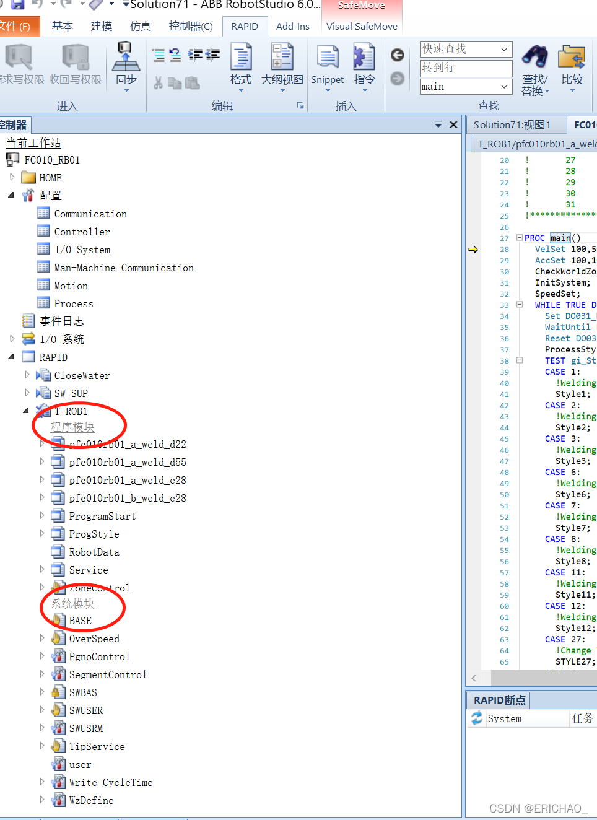Switch to the Basic (基本) ribbon tab
The height and width of the screenshot is (820, 597).
point(63,26)
